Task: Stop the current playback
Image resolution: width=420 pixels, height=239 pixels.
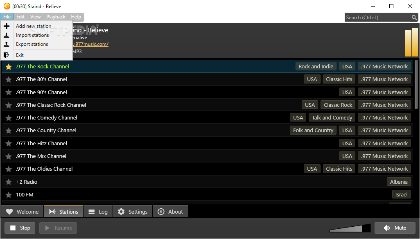Action: click(20, 228)
